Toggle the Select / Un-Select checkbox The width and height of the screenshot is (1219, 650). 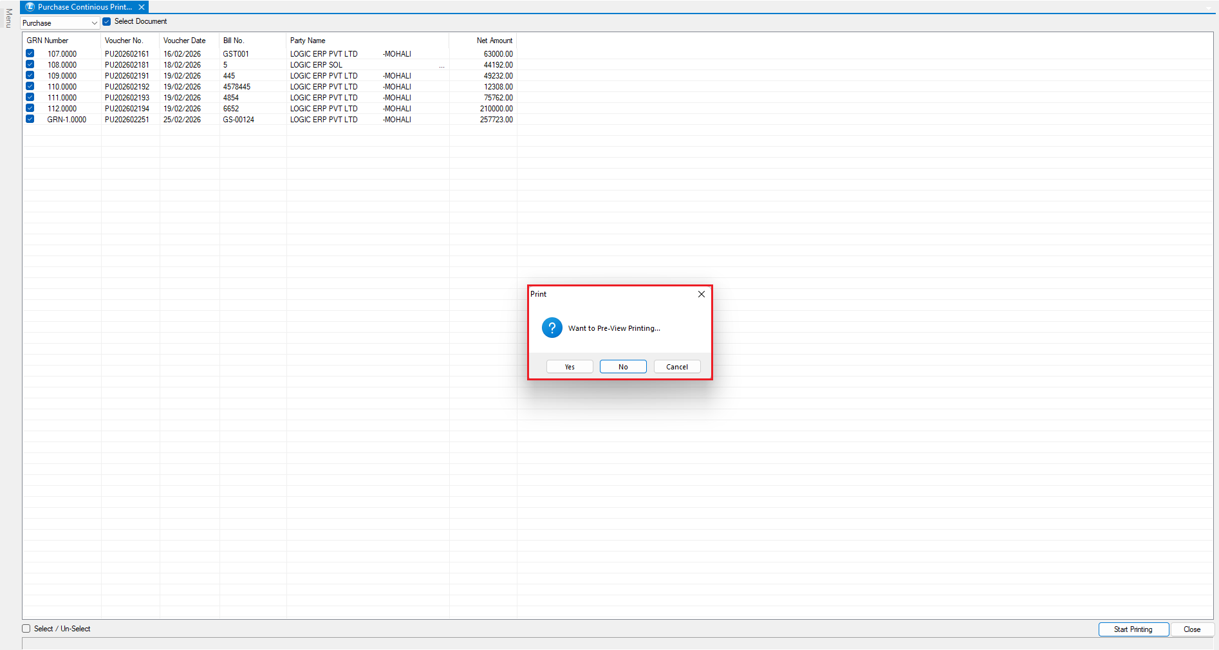click(x=26, y=629)
